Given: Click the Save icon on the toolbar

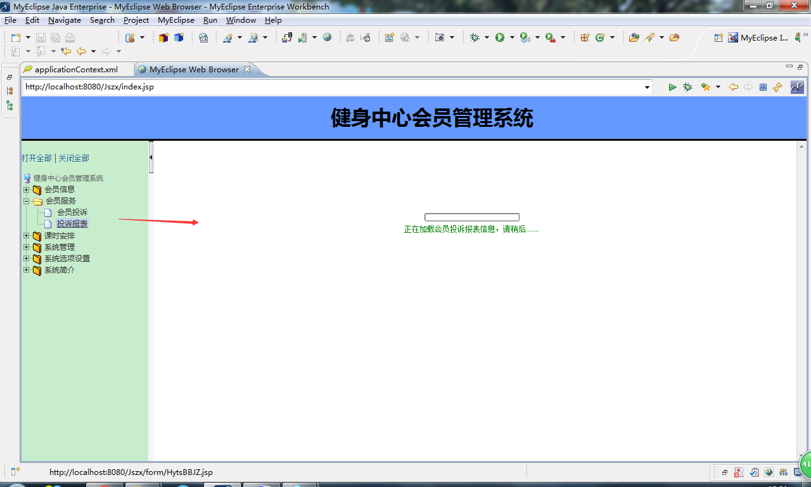Looking at the screenshot, I should (x=41, y=37).
